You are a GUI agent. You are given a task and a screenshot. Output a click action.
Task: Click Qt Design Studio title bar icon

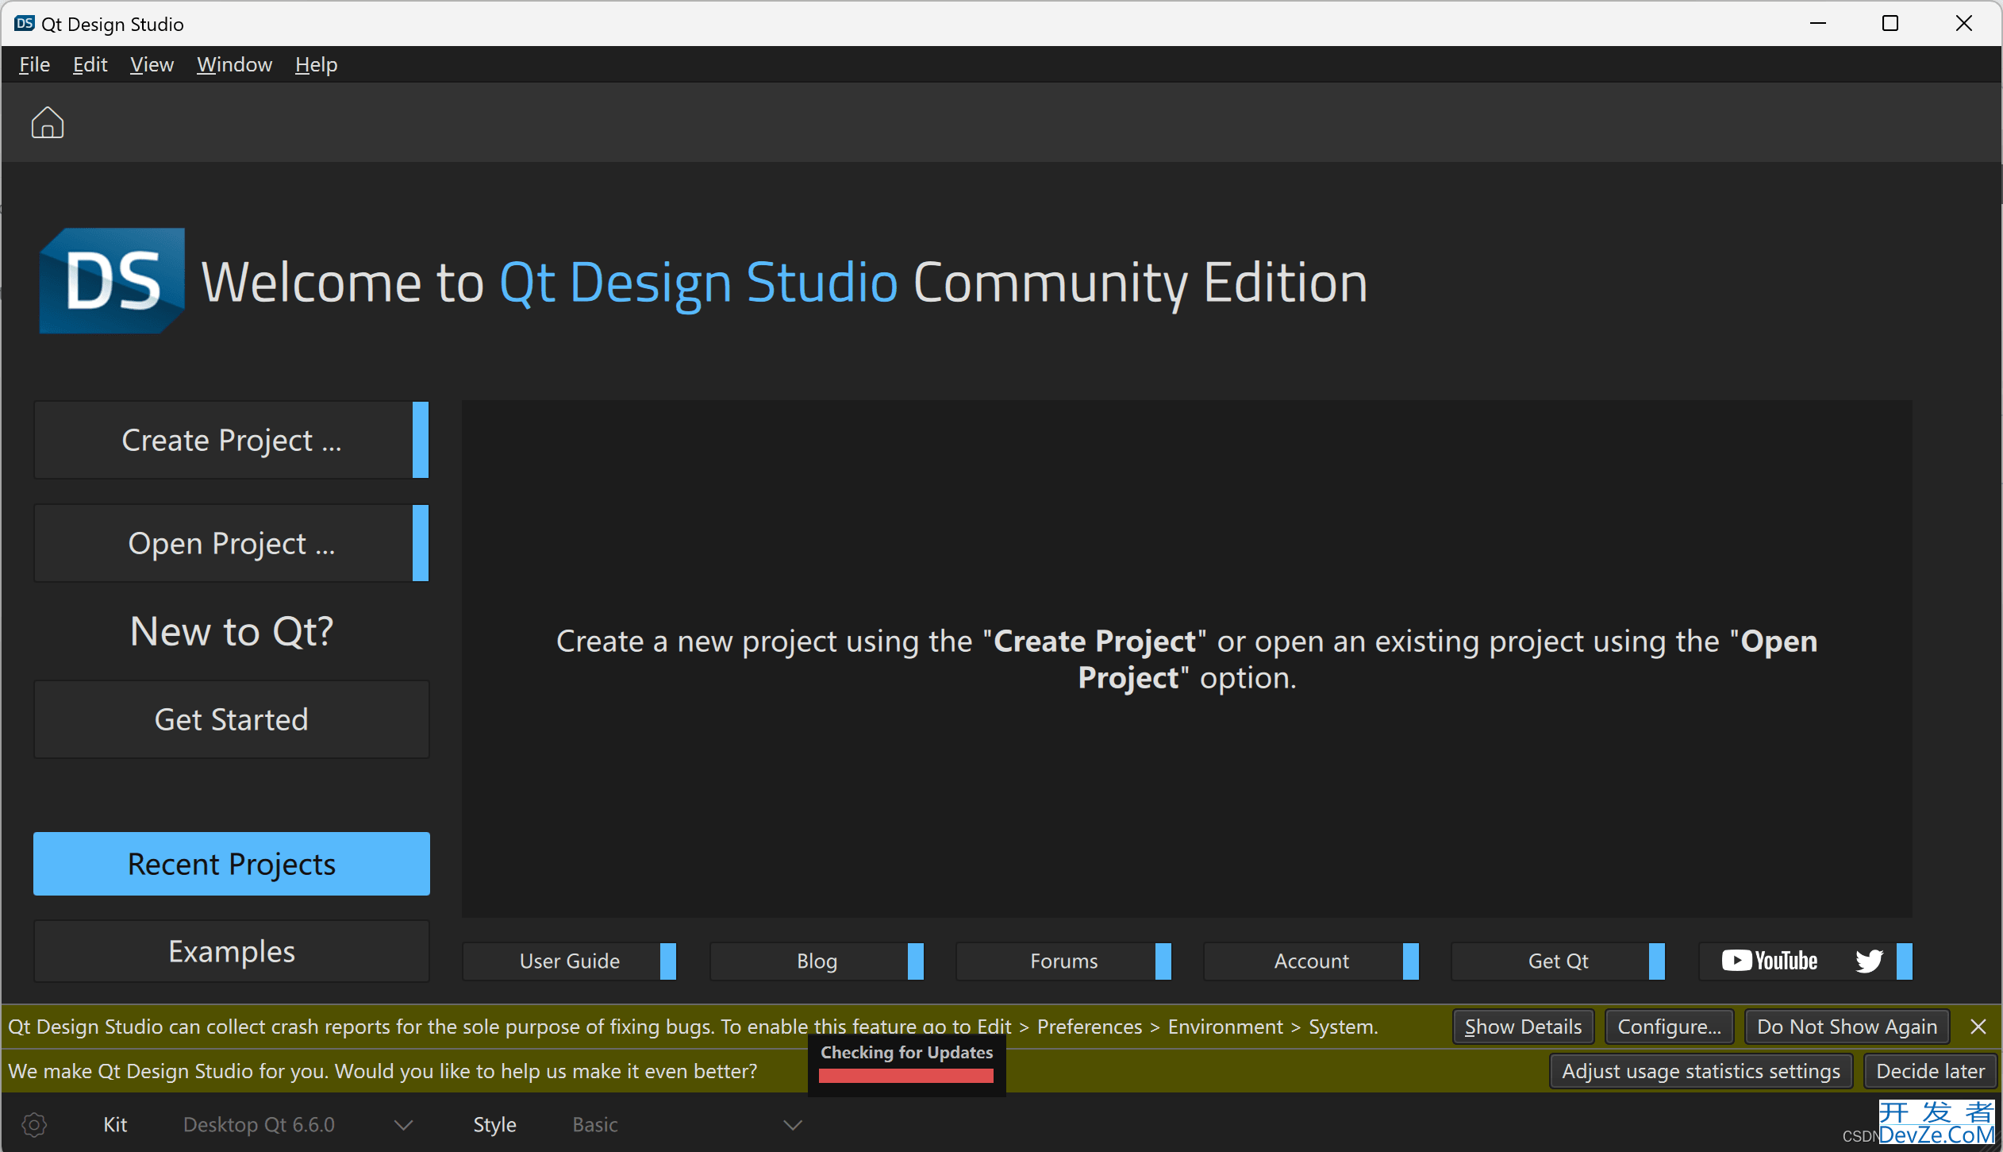pyautogui.click(x=25, y=23)
